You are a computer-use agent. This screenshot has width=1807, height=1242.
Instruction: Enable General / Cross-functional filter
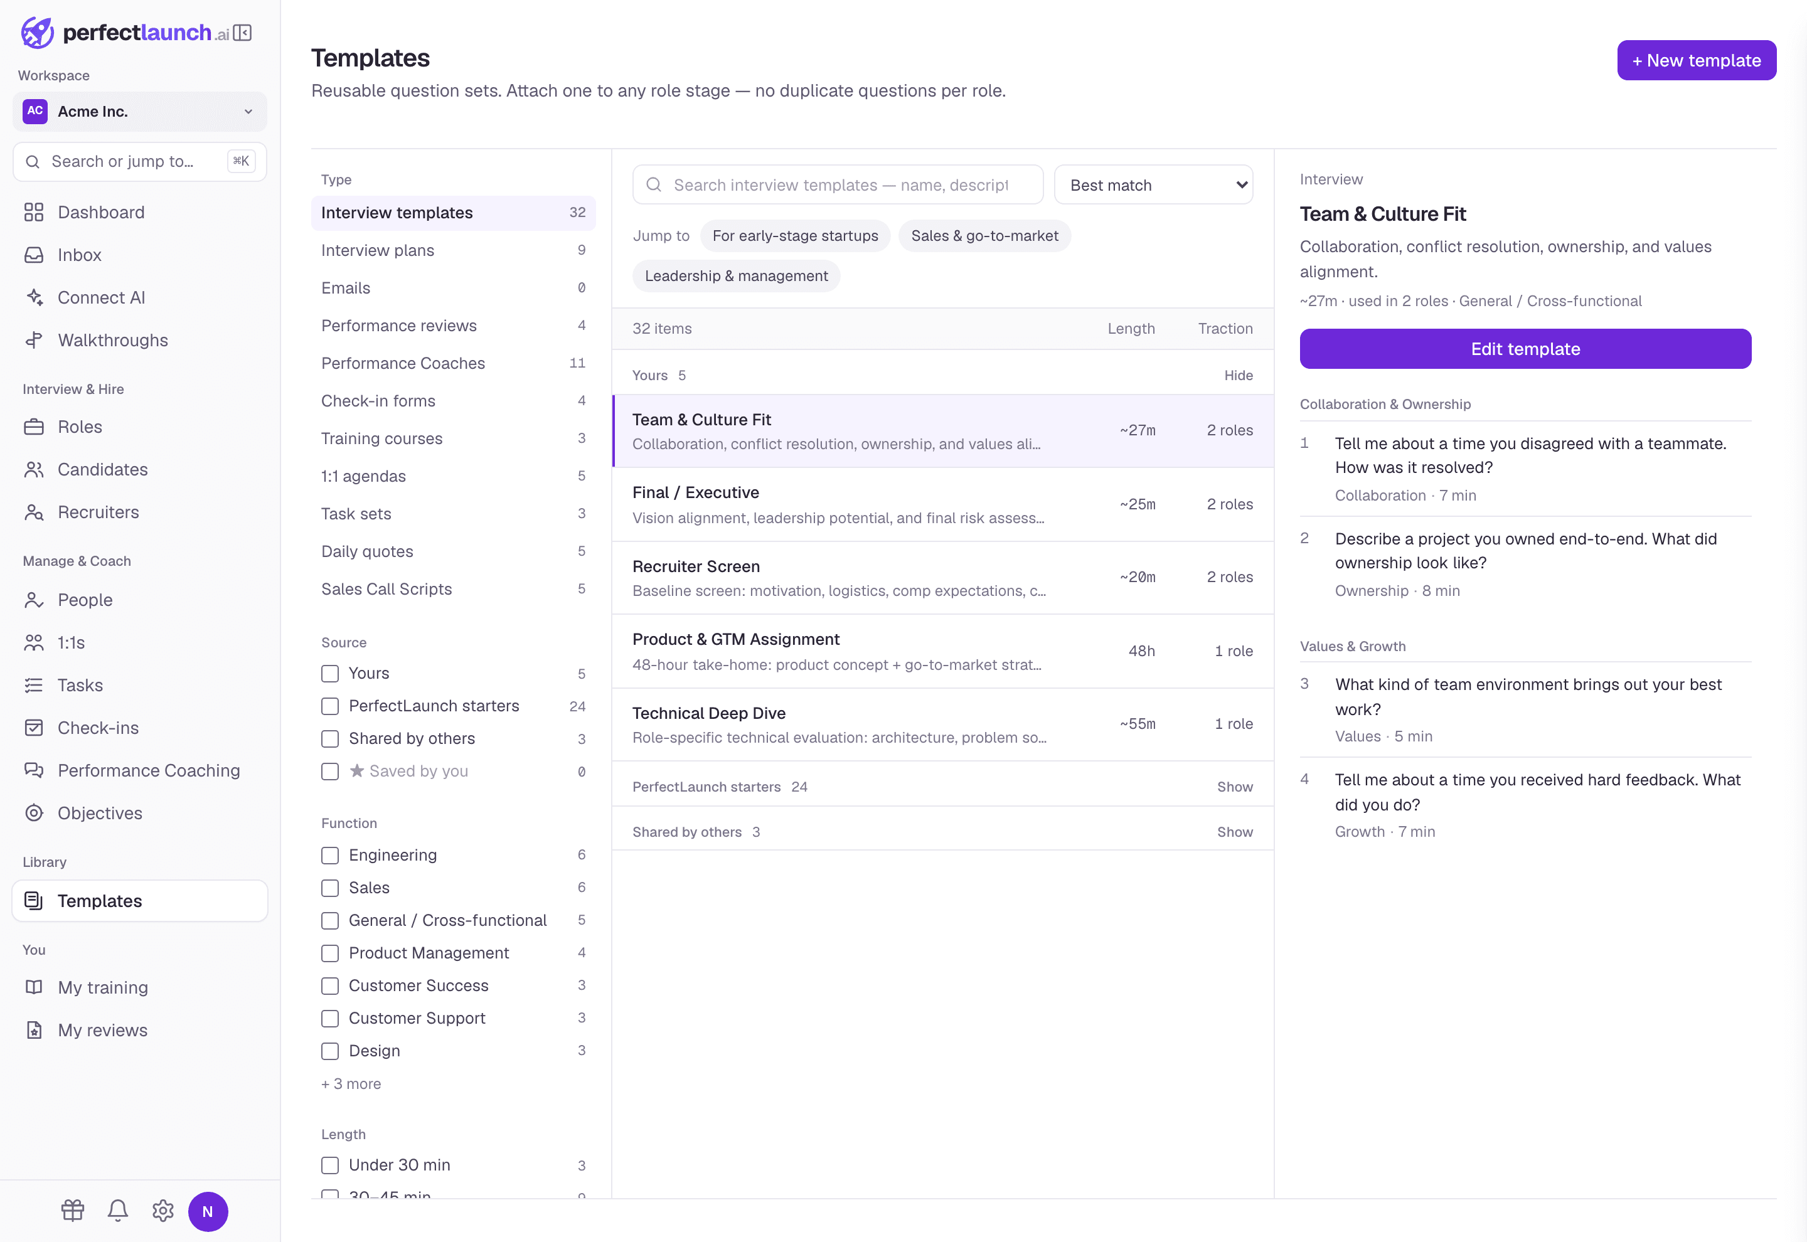(x=330, y=921)
